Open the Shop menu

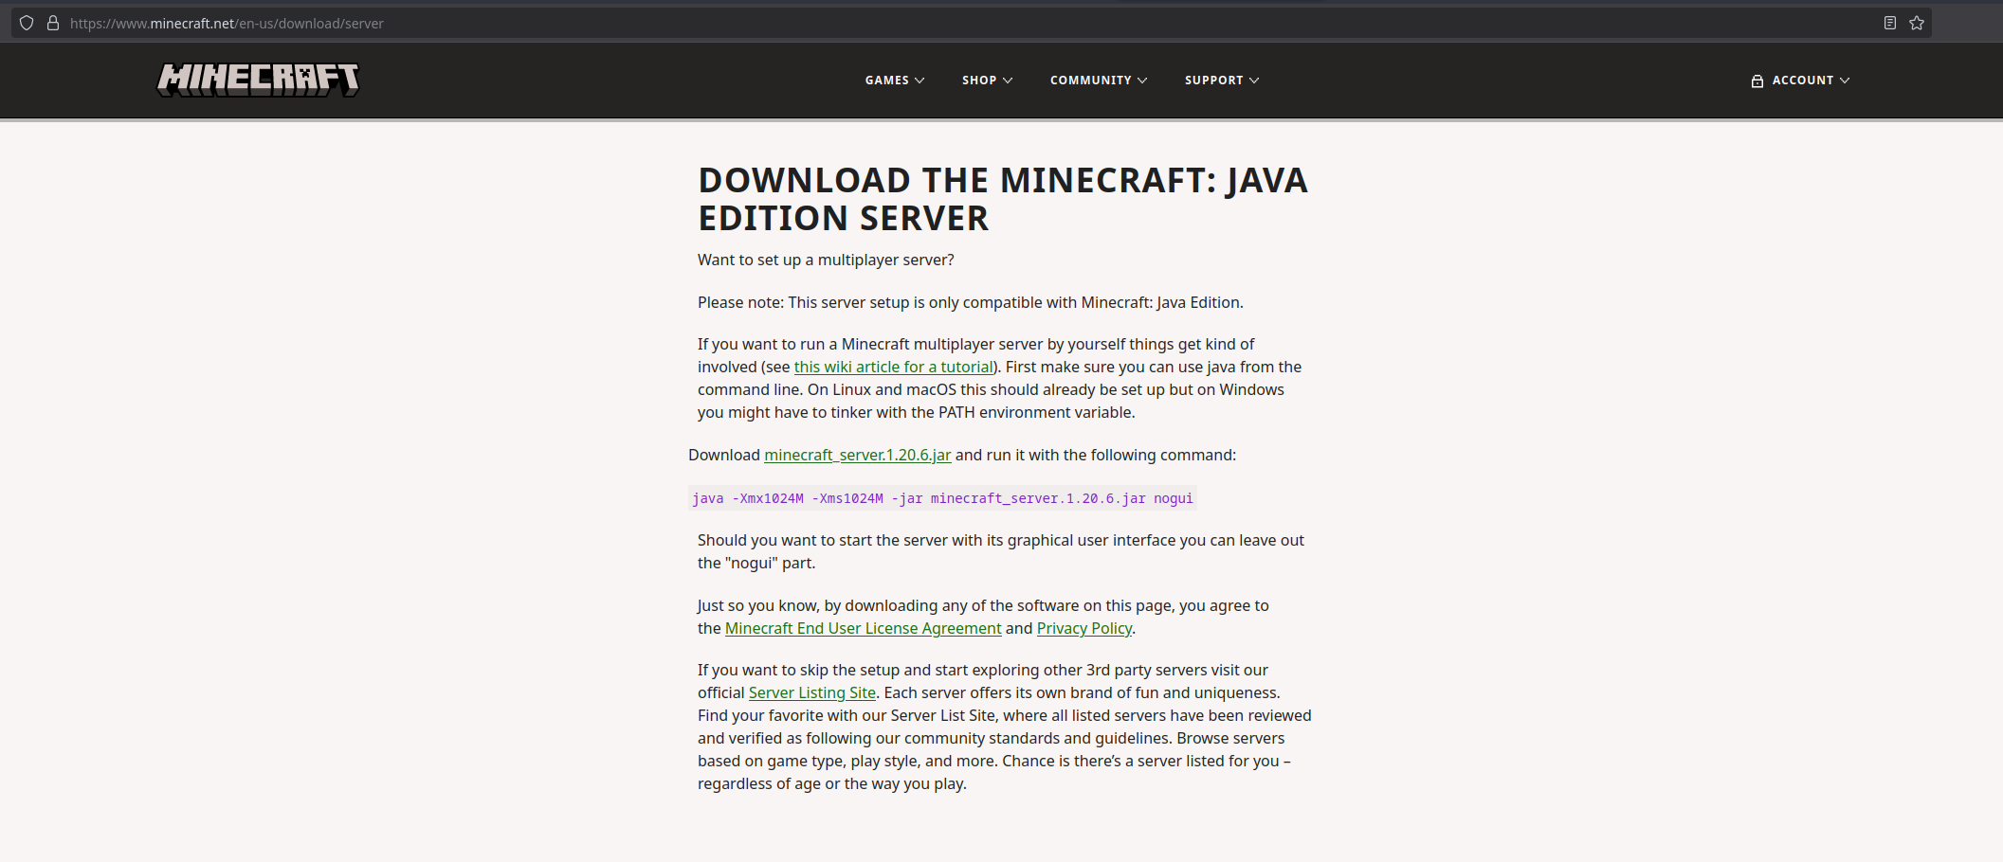click(x=987, y=81)
